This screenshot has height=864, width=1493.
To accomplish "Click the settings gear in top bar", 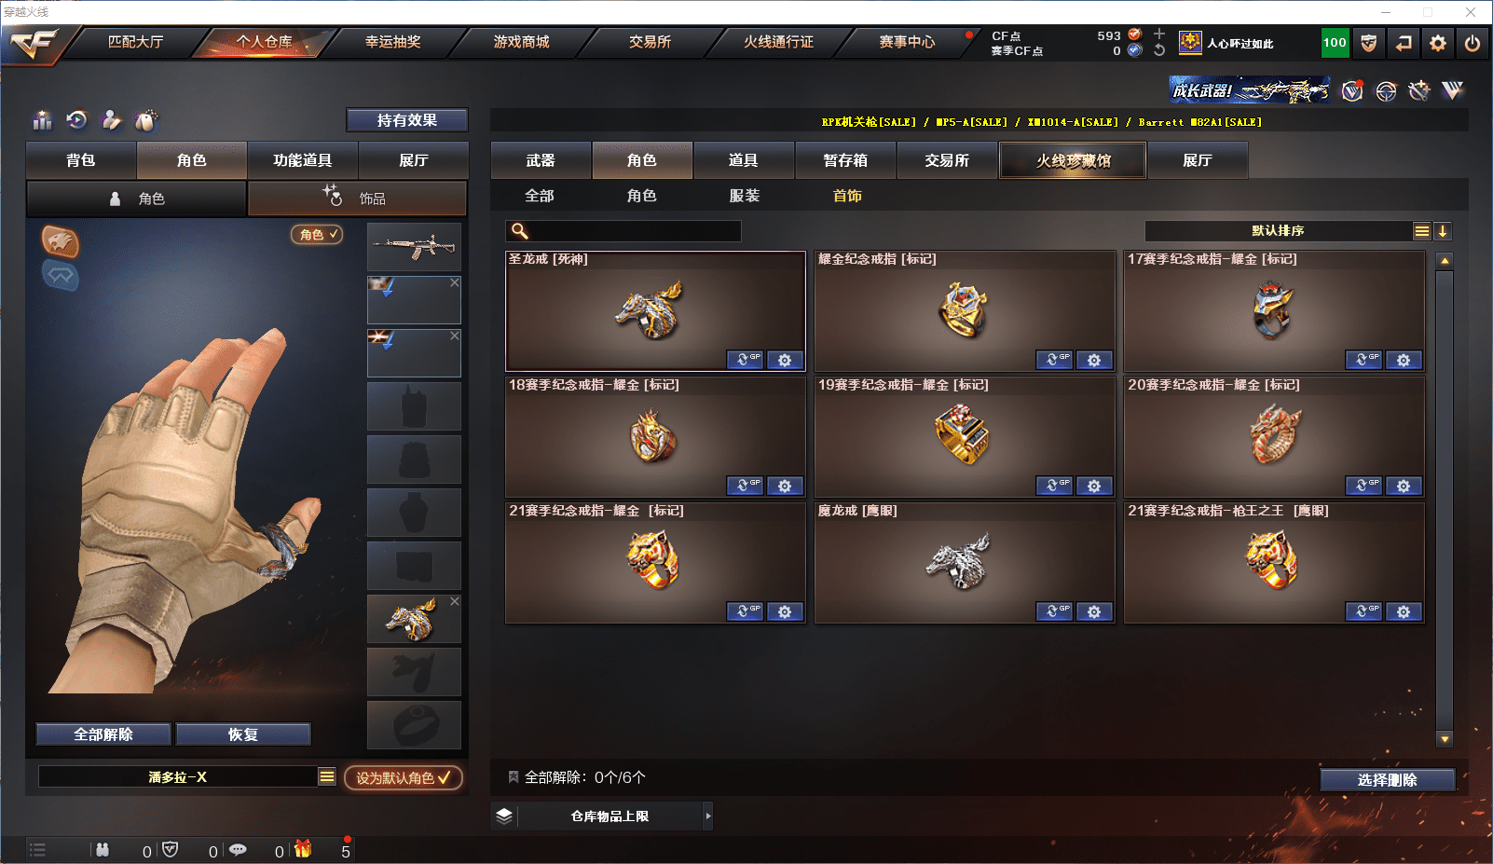I will (1438, 43).
